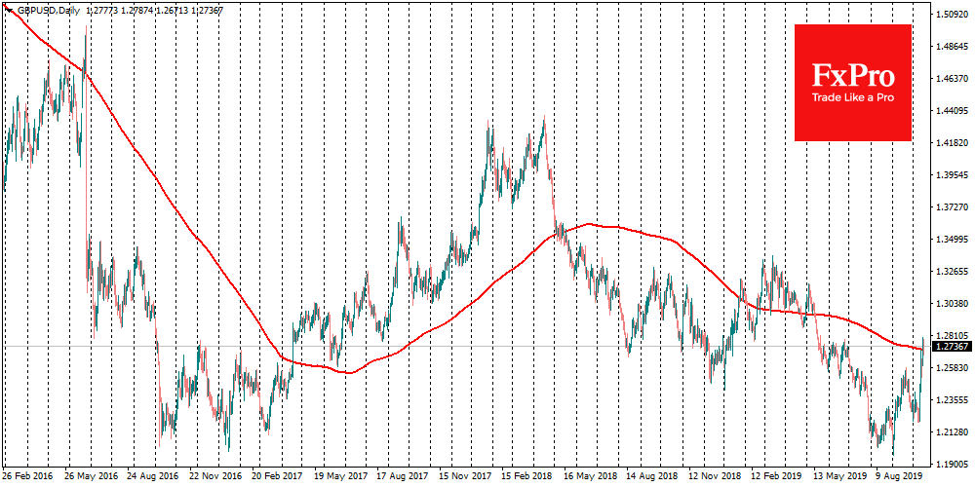Click the 1.34995 price axis label

(x=952, y=240)
